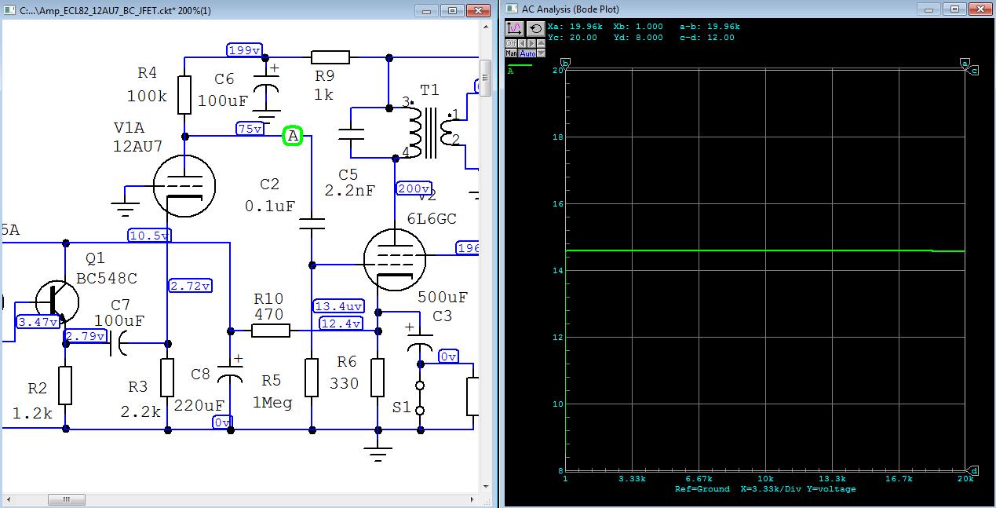Click the 3.47v voltage label

pyautogui.click(x=38, y=322)
